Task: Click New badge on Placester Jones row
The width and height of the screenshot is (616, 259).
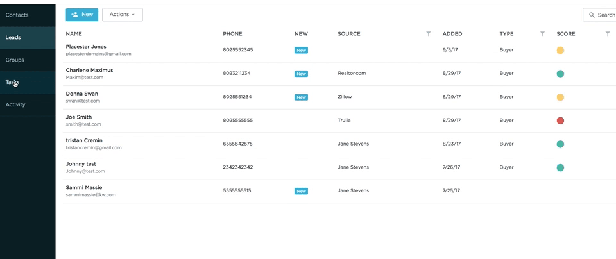Action: click(302, 50)
